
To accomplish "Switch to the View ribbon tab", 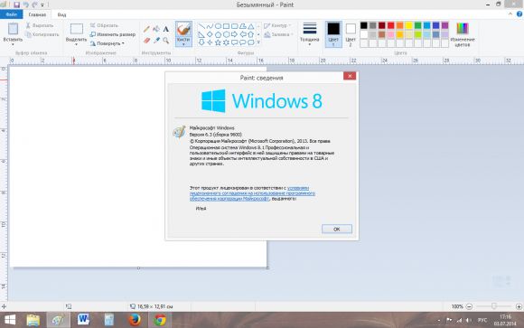I will coord(61,14).
